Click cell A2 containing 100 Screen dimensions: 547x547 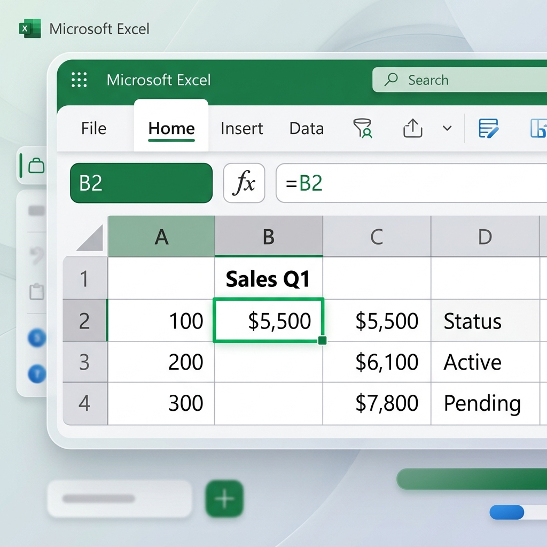pyautogui.click(x=161, y=321)
